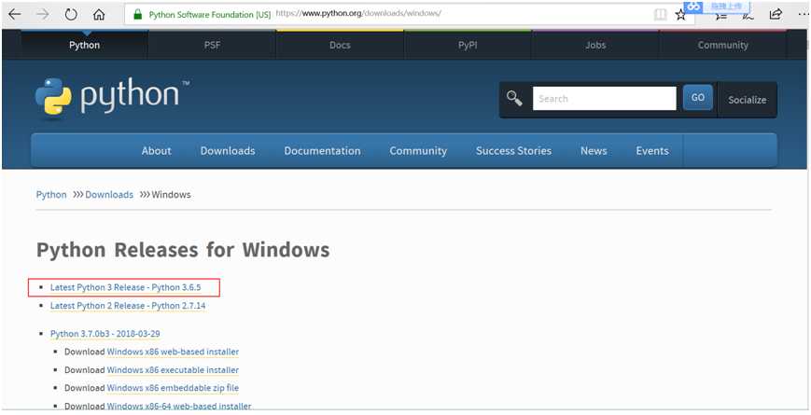Add page to favorites with star icon
811x415 pixels.
pos(680,15)
